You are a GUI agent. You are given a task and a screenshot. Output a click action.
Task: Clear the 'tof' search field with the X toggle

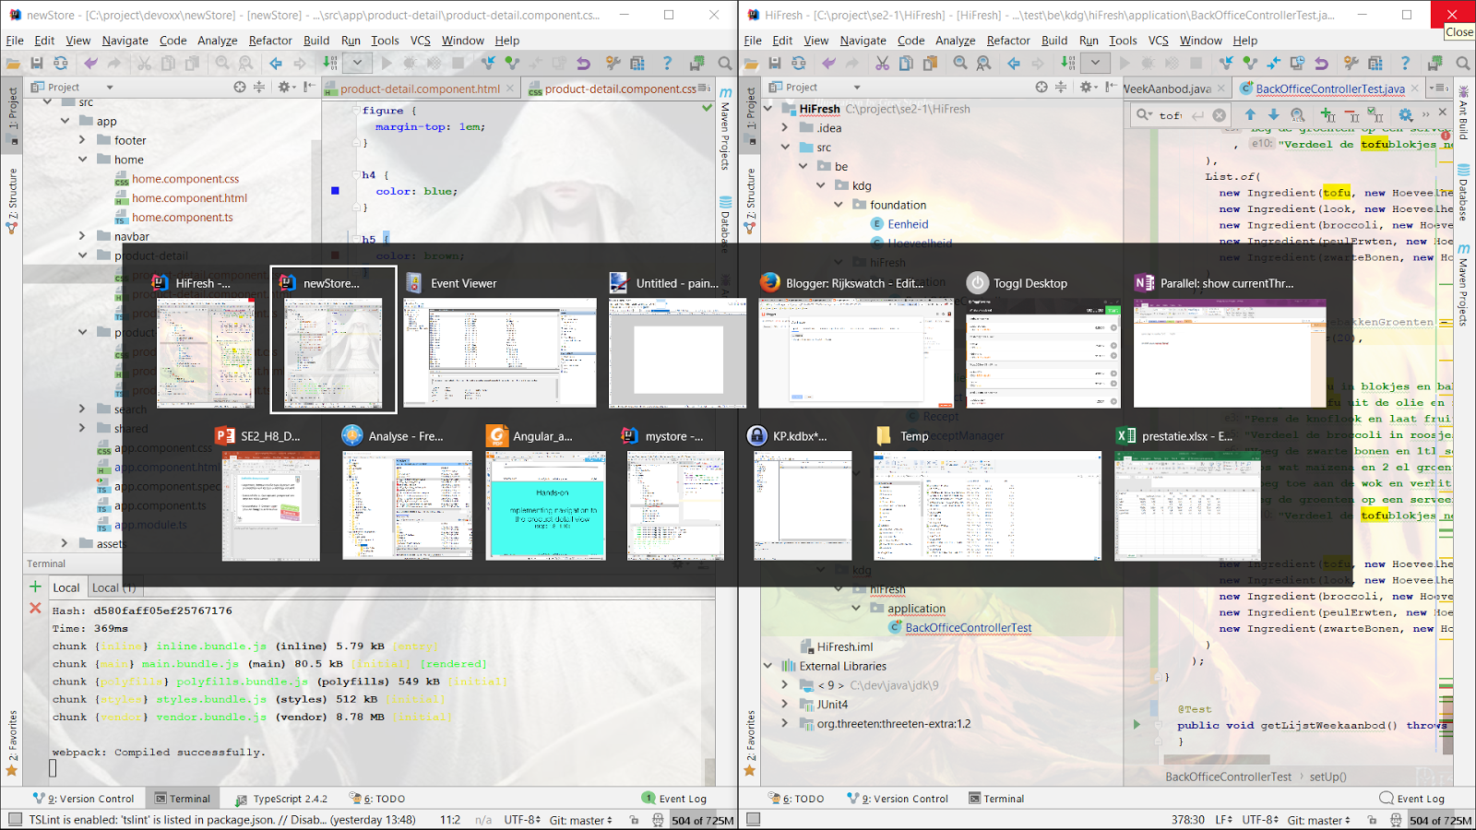coord(1220,115)
